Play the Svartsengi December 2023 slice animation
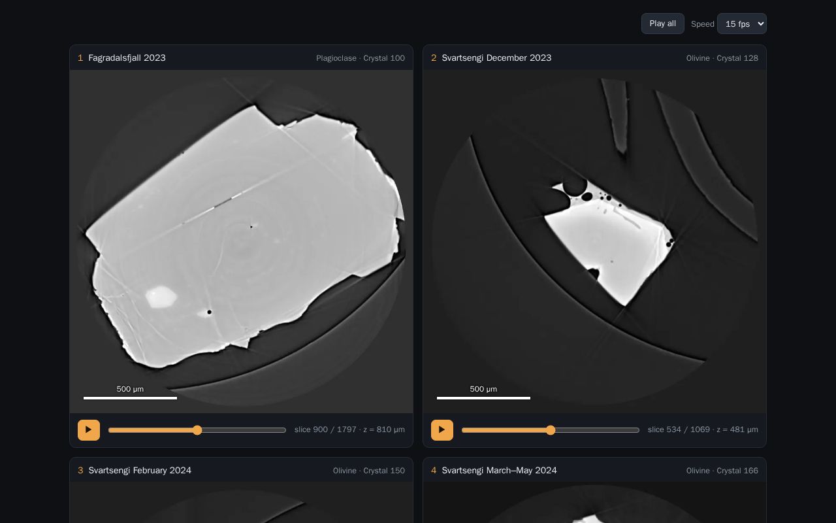Screen dimensions: 836x523 pos(442,430)
